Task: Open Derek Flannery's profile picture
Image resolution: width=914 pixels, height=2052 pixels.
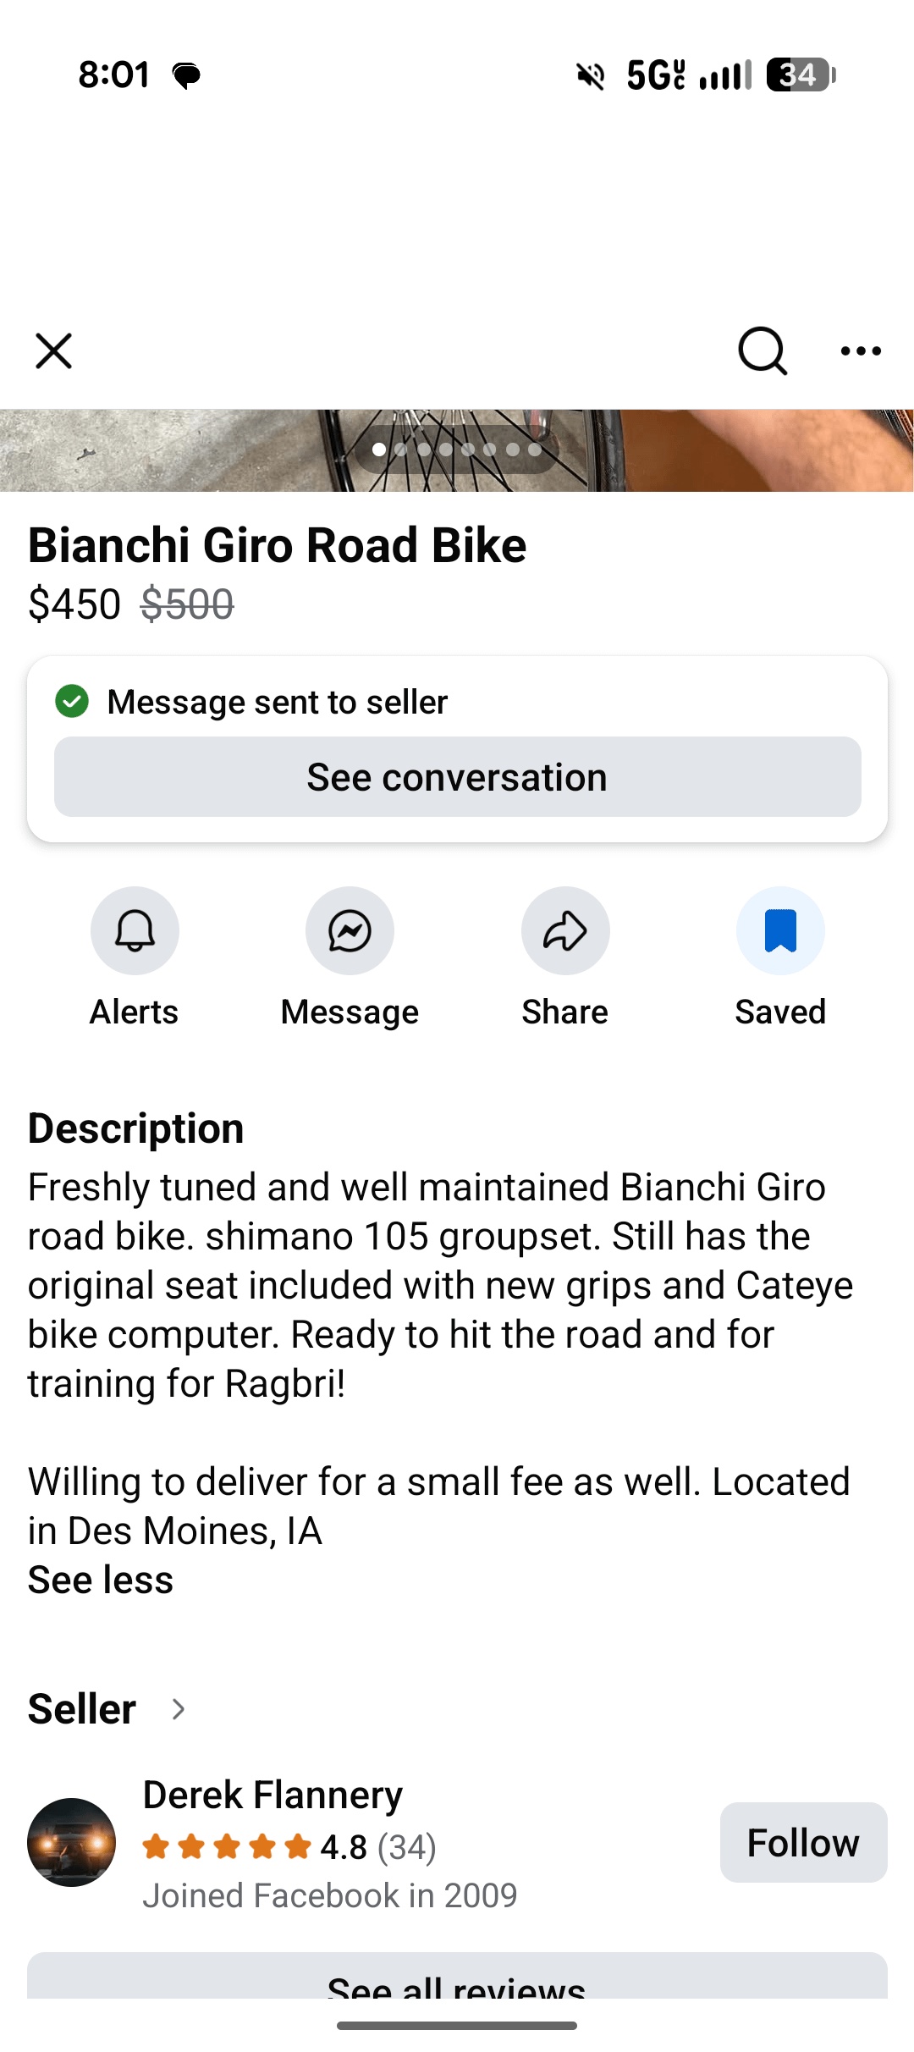Action: click(72, 1842)
